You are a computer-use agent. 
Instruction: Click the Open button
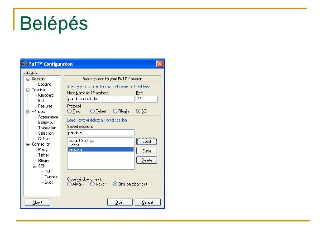click(120, 202)
